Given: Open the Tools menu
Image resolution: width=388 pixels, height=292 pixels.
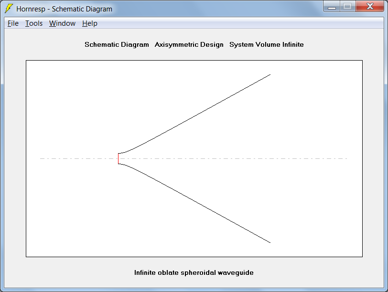Looking at the screenshot, I should tap(34, 23).
